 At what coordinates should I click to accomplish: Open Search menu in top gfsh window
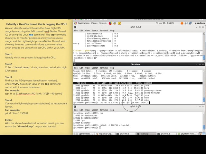(95, 30)
